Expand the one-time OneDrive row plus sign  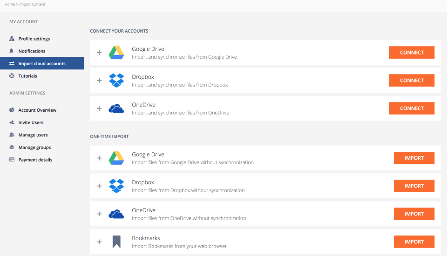(99, 214)
